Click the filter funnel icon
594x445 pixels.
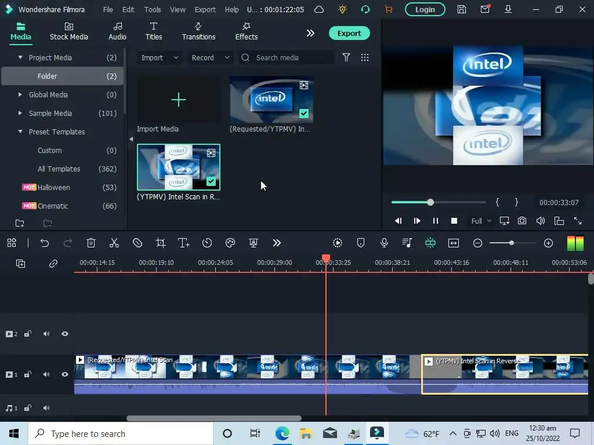[x=346, y=57]
